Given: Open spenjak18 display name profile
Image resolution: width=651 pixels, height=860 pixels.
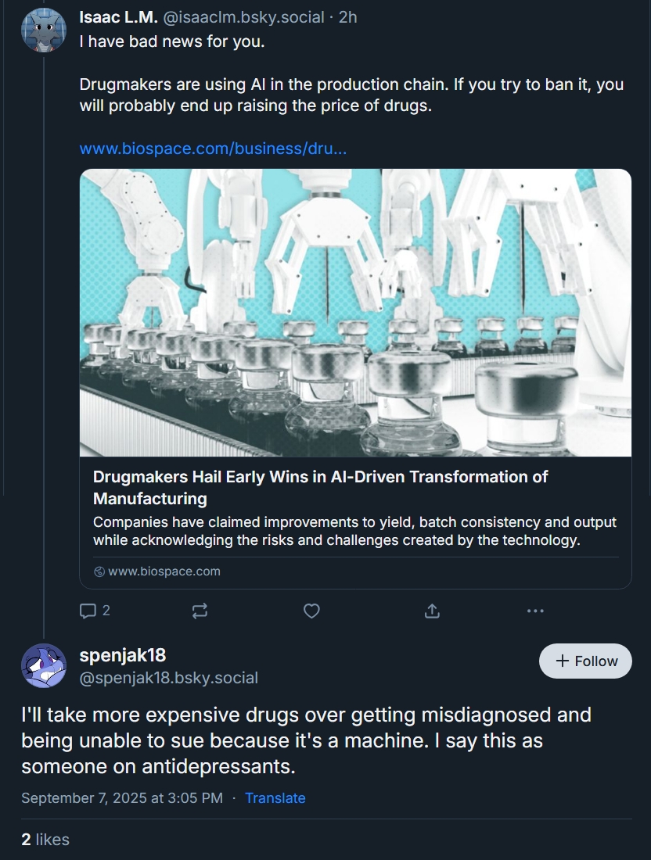Looking at the screenshot, I should point(123,654).
